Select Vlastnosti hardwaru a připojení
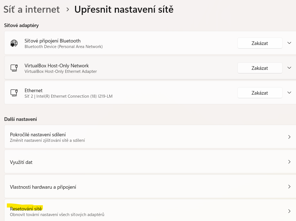This screenshot has width=296, height=221. point(43,187)
